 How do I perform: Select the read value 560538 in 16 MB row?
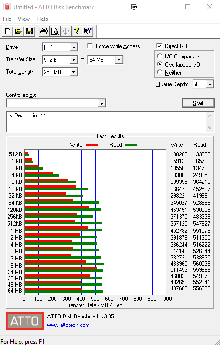tap(202, 264)
